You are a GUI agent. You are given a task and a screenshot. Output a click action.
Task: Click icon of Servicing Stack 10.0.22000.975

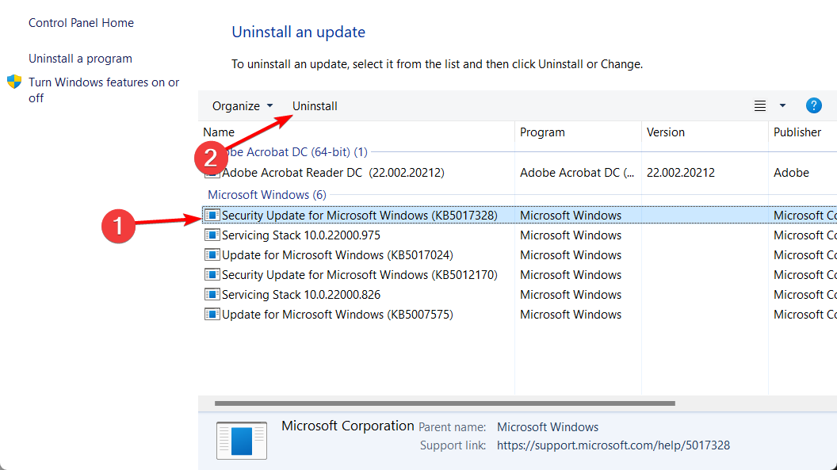pos(212,235)
